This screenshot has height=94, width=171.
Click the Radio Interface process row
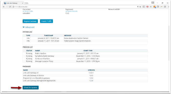[x=85, y=53]
